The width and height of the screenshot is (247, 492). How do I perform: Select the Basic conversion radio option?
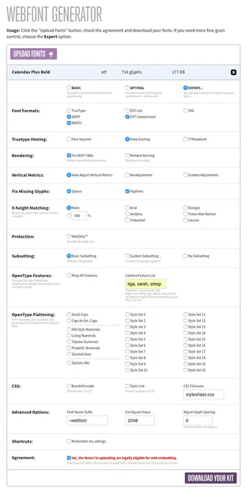pos(69,88)
